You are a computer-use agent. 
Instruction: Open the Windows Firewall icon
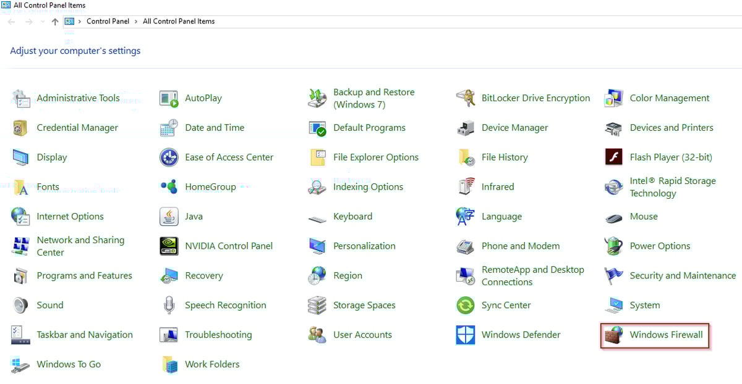click(613, 335)
